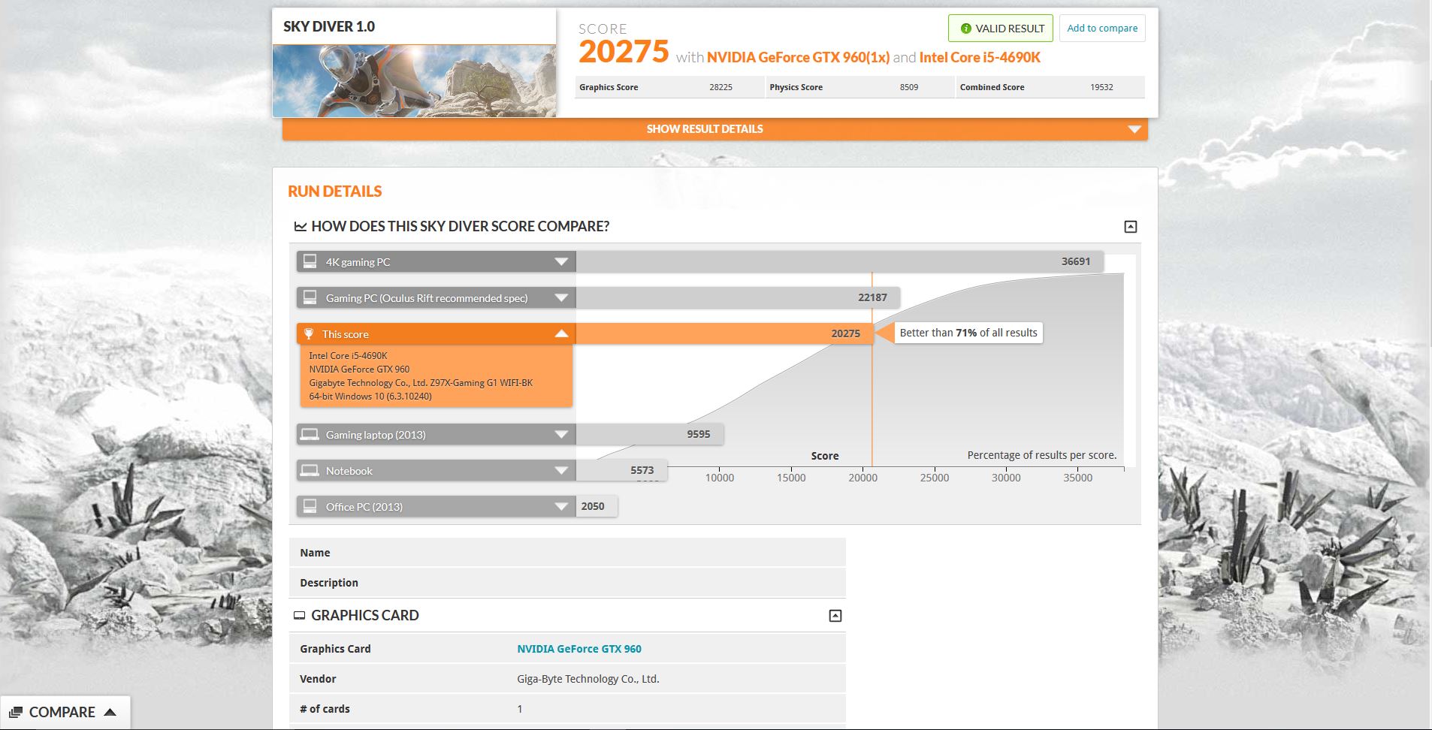Click the 22187 Oculus Rift gaming PC bar
The width and height of the screenshot is (1432, 730).
(738, 297)
